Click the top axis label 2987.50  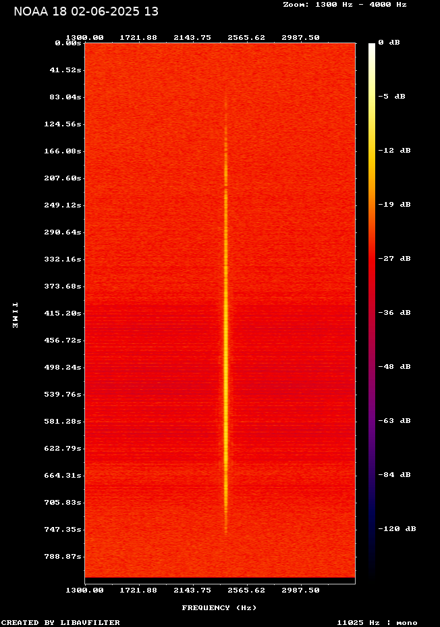(300, 37)
